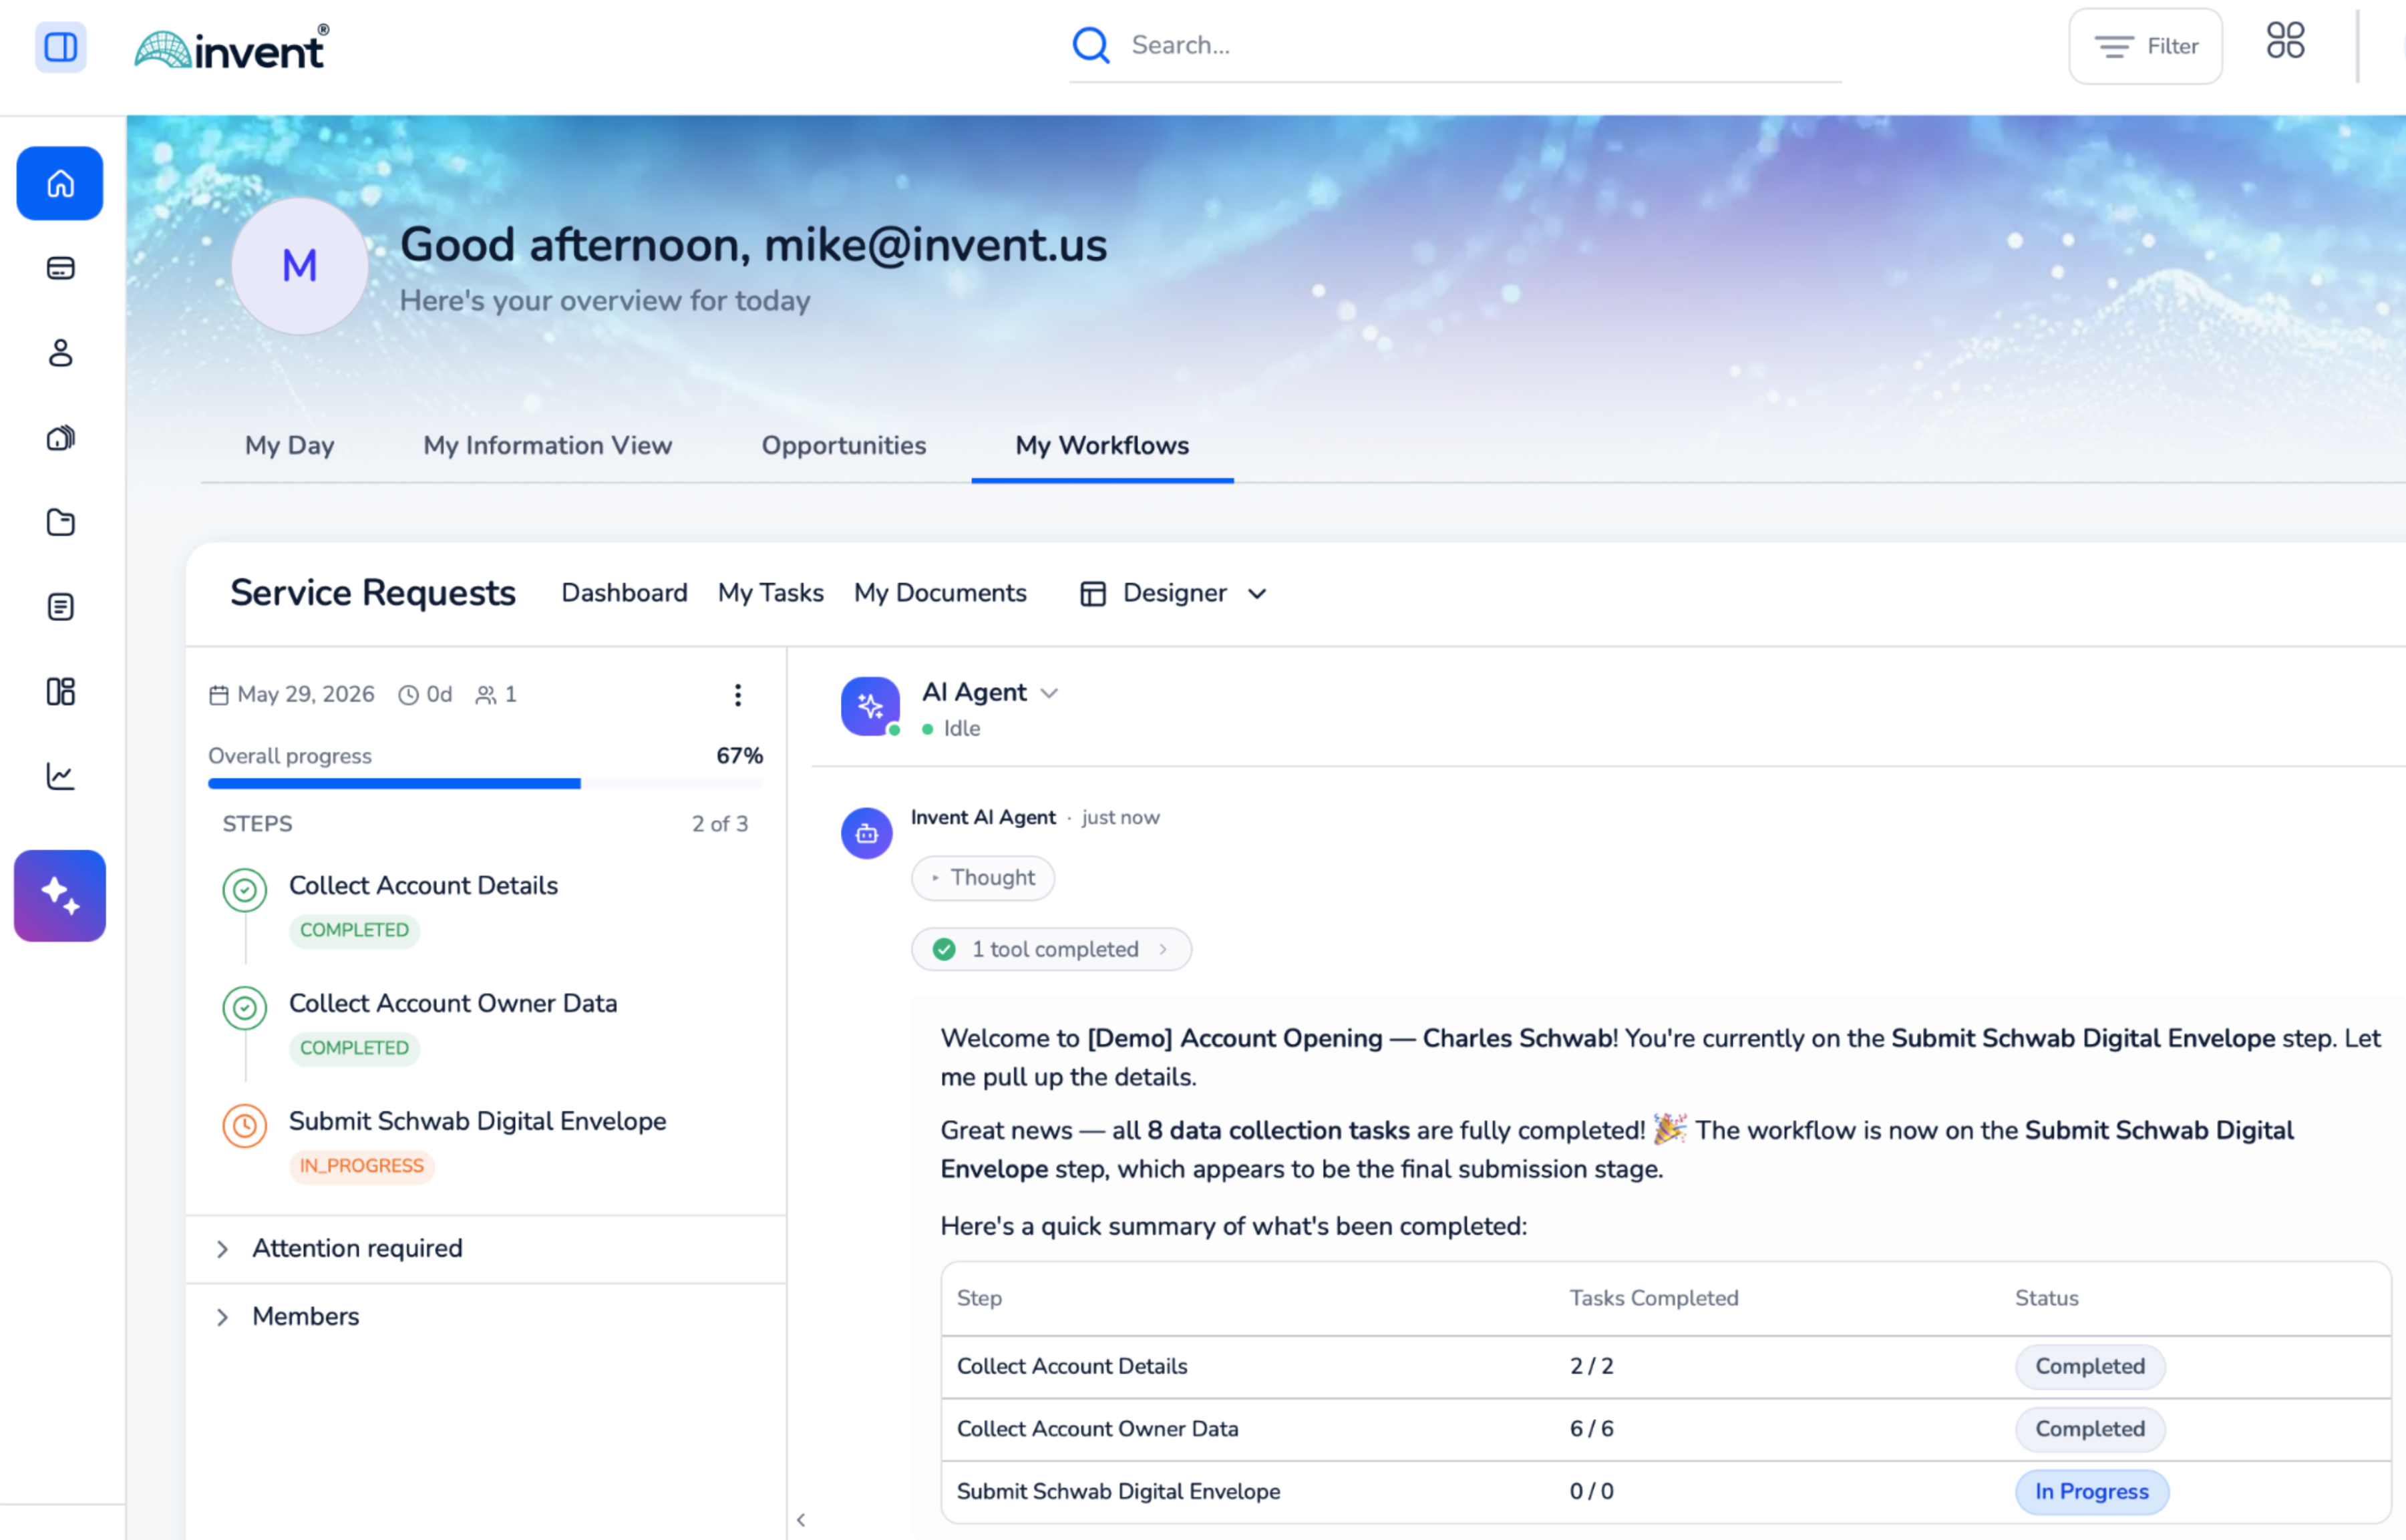Screen dimensions: 2406x1540
Task: Switch to the My Information View tab
Action: tap(547, 445)
